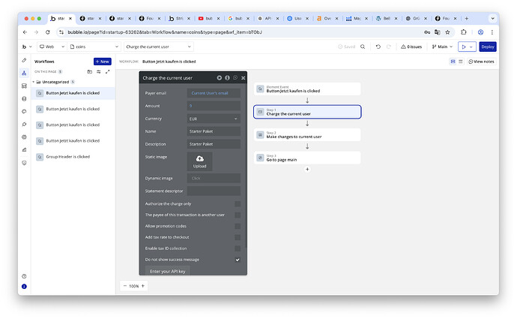
Task: Open the Web platform dropdown
Action: [52, 47]
